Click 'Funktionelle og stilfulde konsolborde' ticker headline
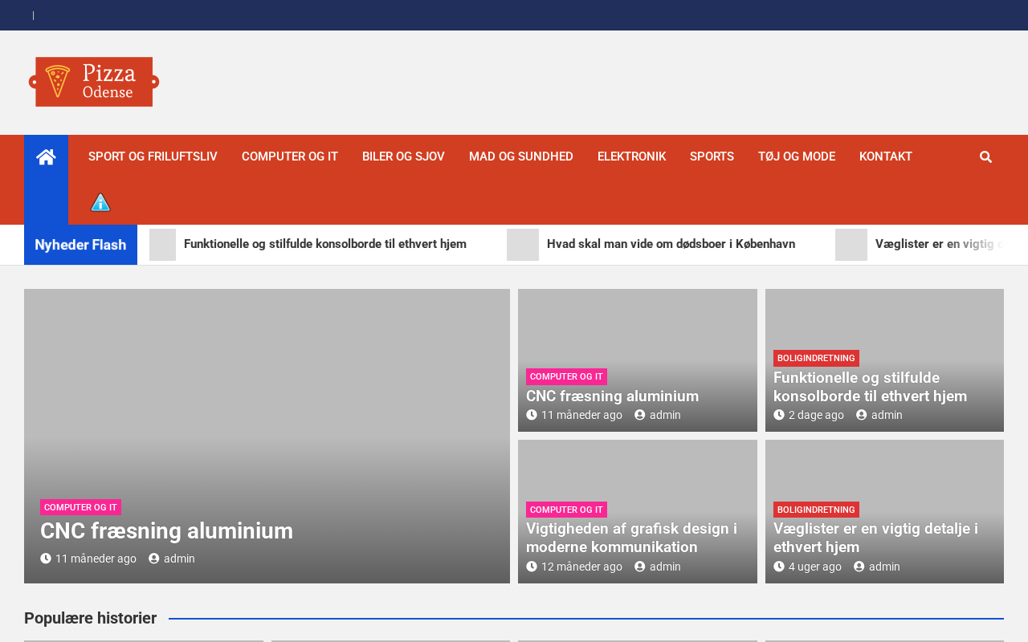Viewport: 1028px width, 642px height. tap(325, 244)
